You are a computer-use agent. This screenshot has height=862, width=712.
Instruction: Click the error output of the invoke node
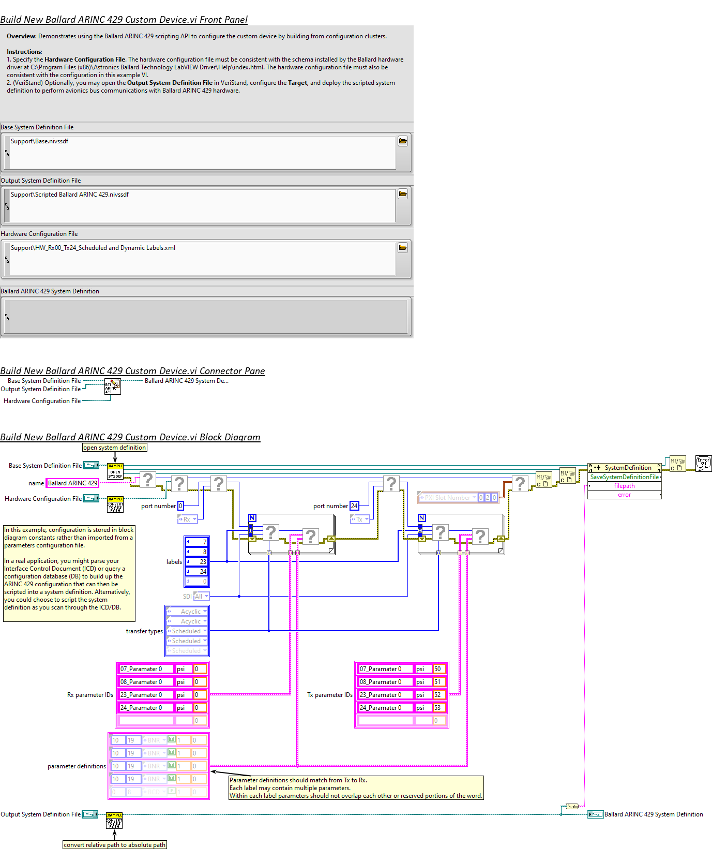click(625, 495)
